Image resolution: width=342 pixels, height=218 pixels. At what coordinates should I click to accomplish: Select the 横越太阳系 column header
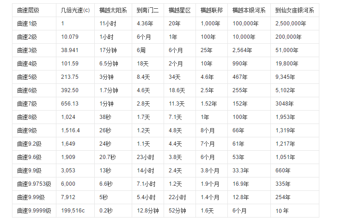pyautogui.click(x=113, y=10)
